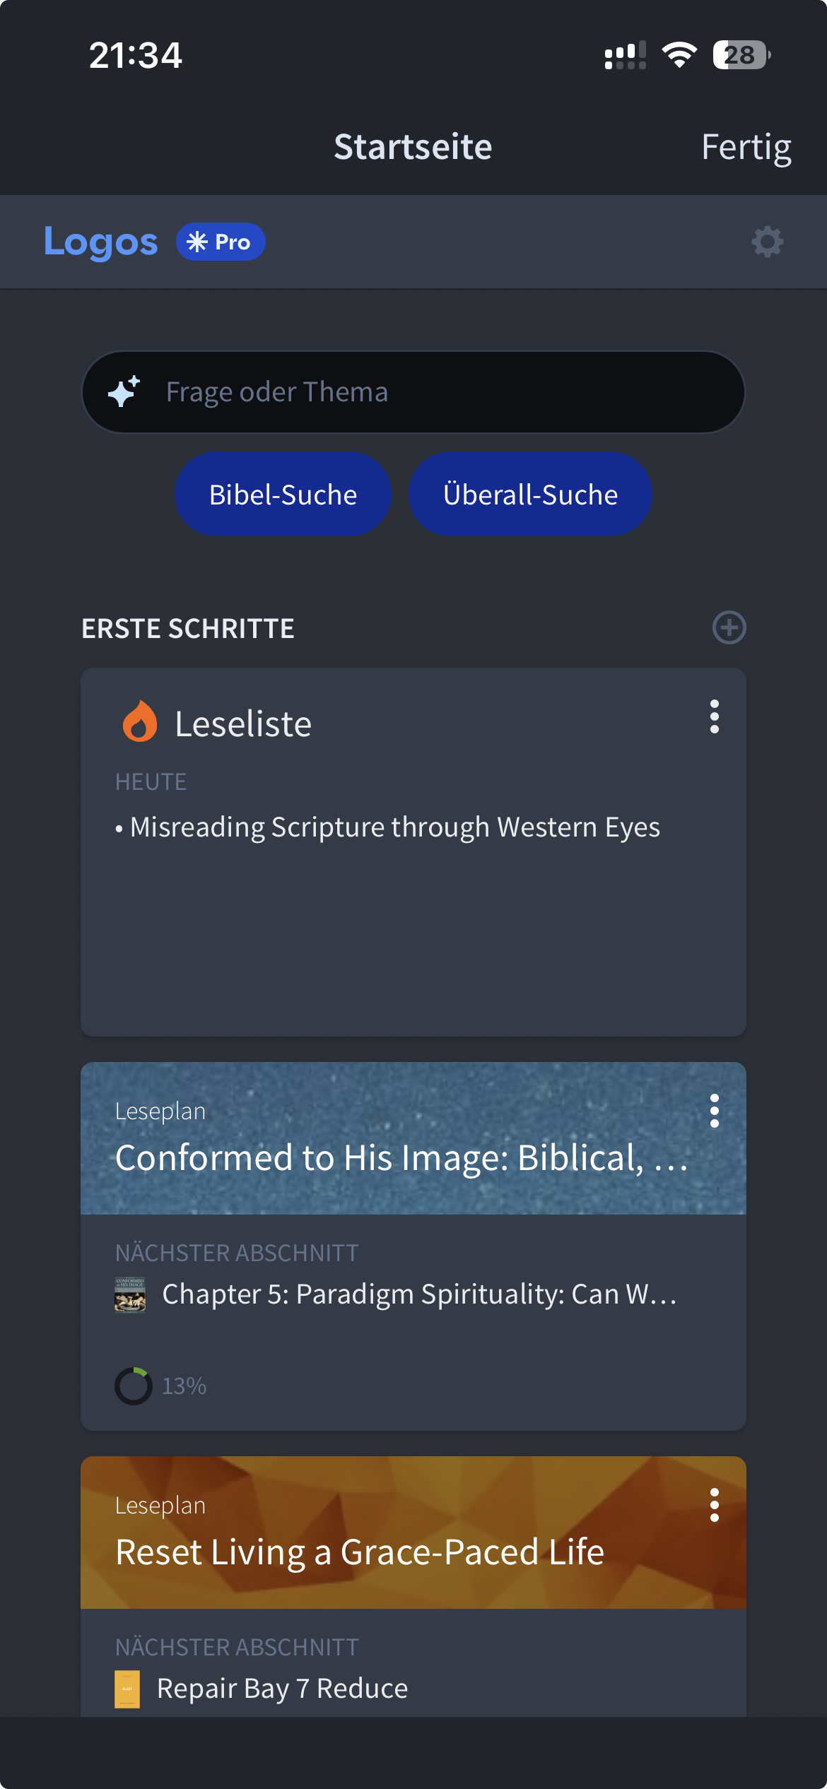Open the Reset Living a Grace-Paced Life plan
The width and height of the screenshot is (827, 1789).
(359, 1552)
